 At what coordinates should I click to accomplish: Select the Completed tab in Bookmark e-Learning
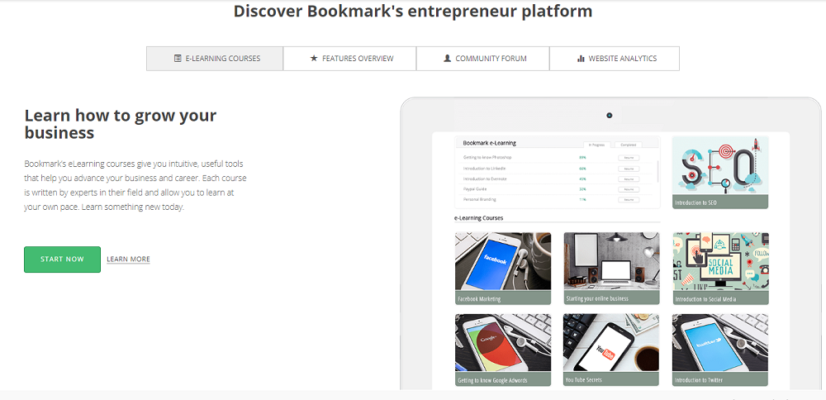point(629,145)
